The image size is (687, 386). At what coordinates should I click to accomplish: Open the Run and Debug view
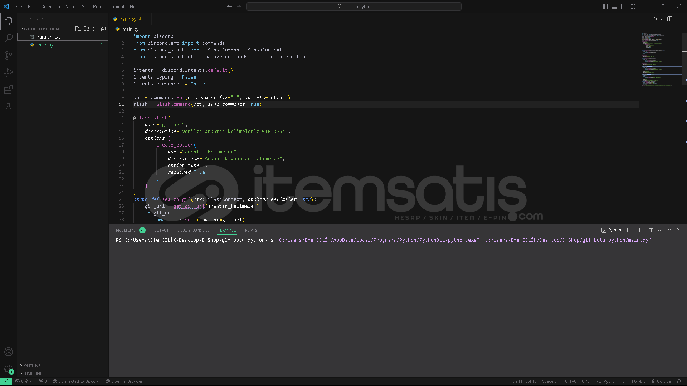(x=9, y=73)
